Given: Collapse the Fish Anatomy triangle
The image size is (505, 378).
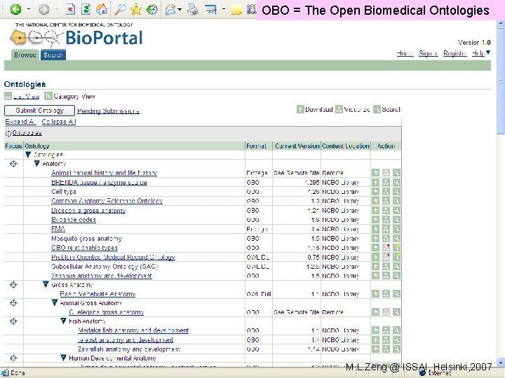Looking at the screenshot, I should tap(63, 321).
